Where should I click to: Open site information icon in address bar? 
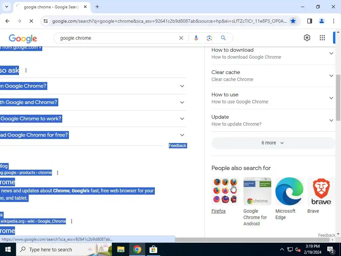[x=45, y=21]
